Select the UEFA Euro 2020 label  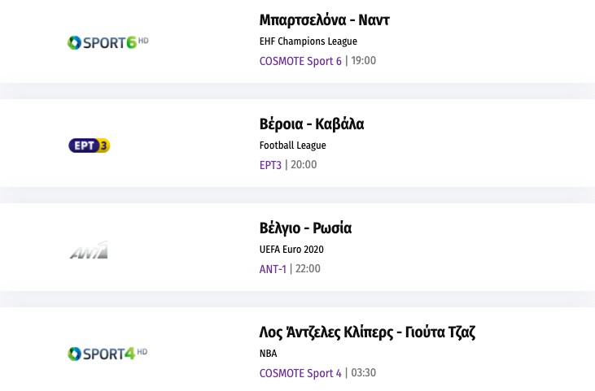click(291, 250)
